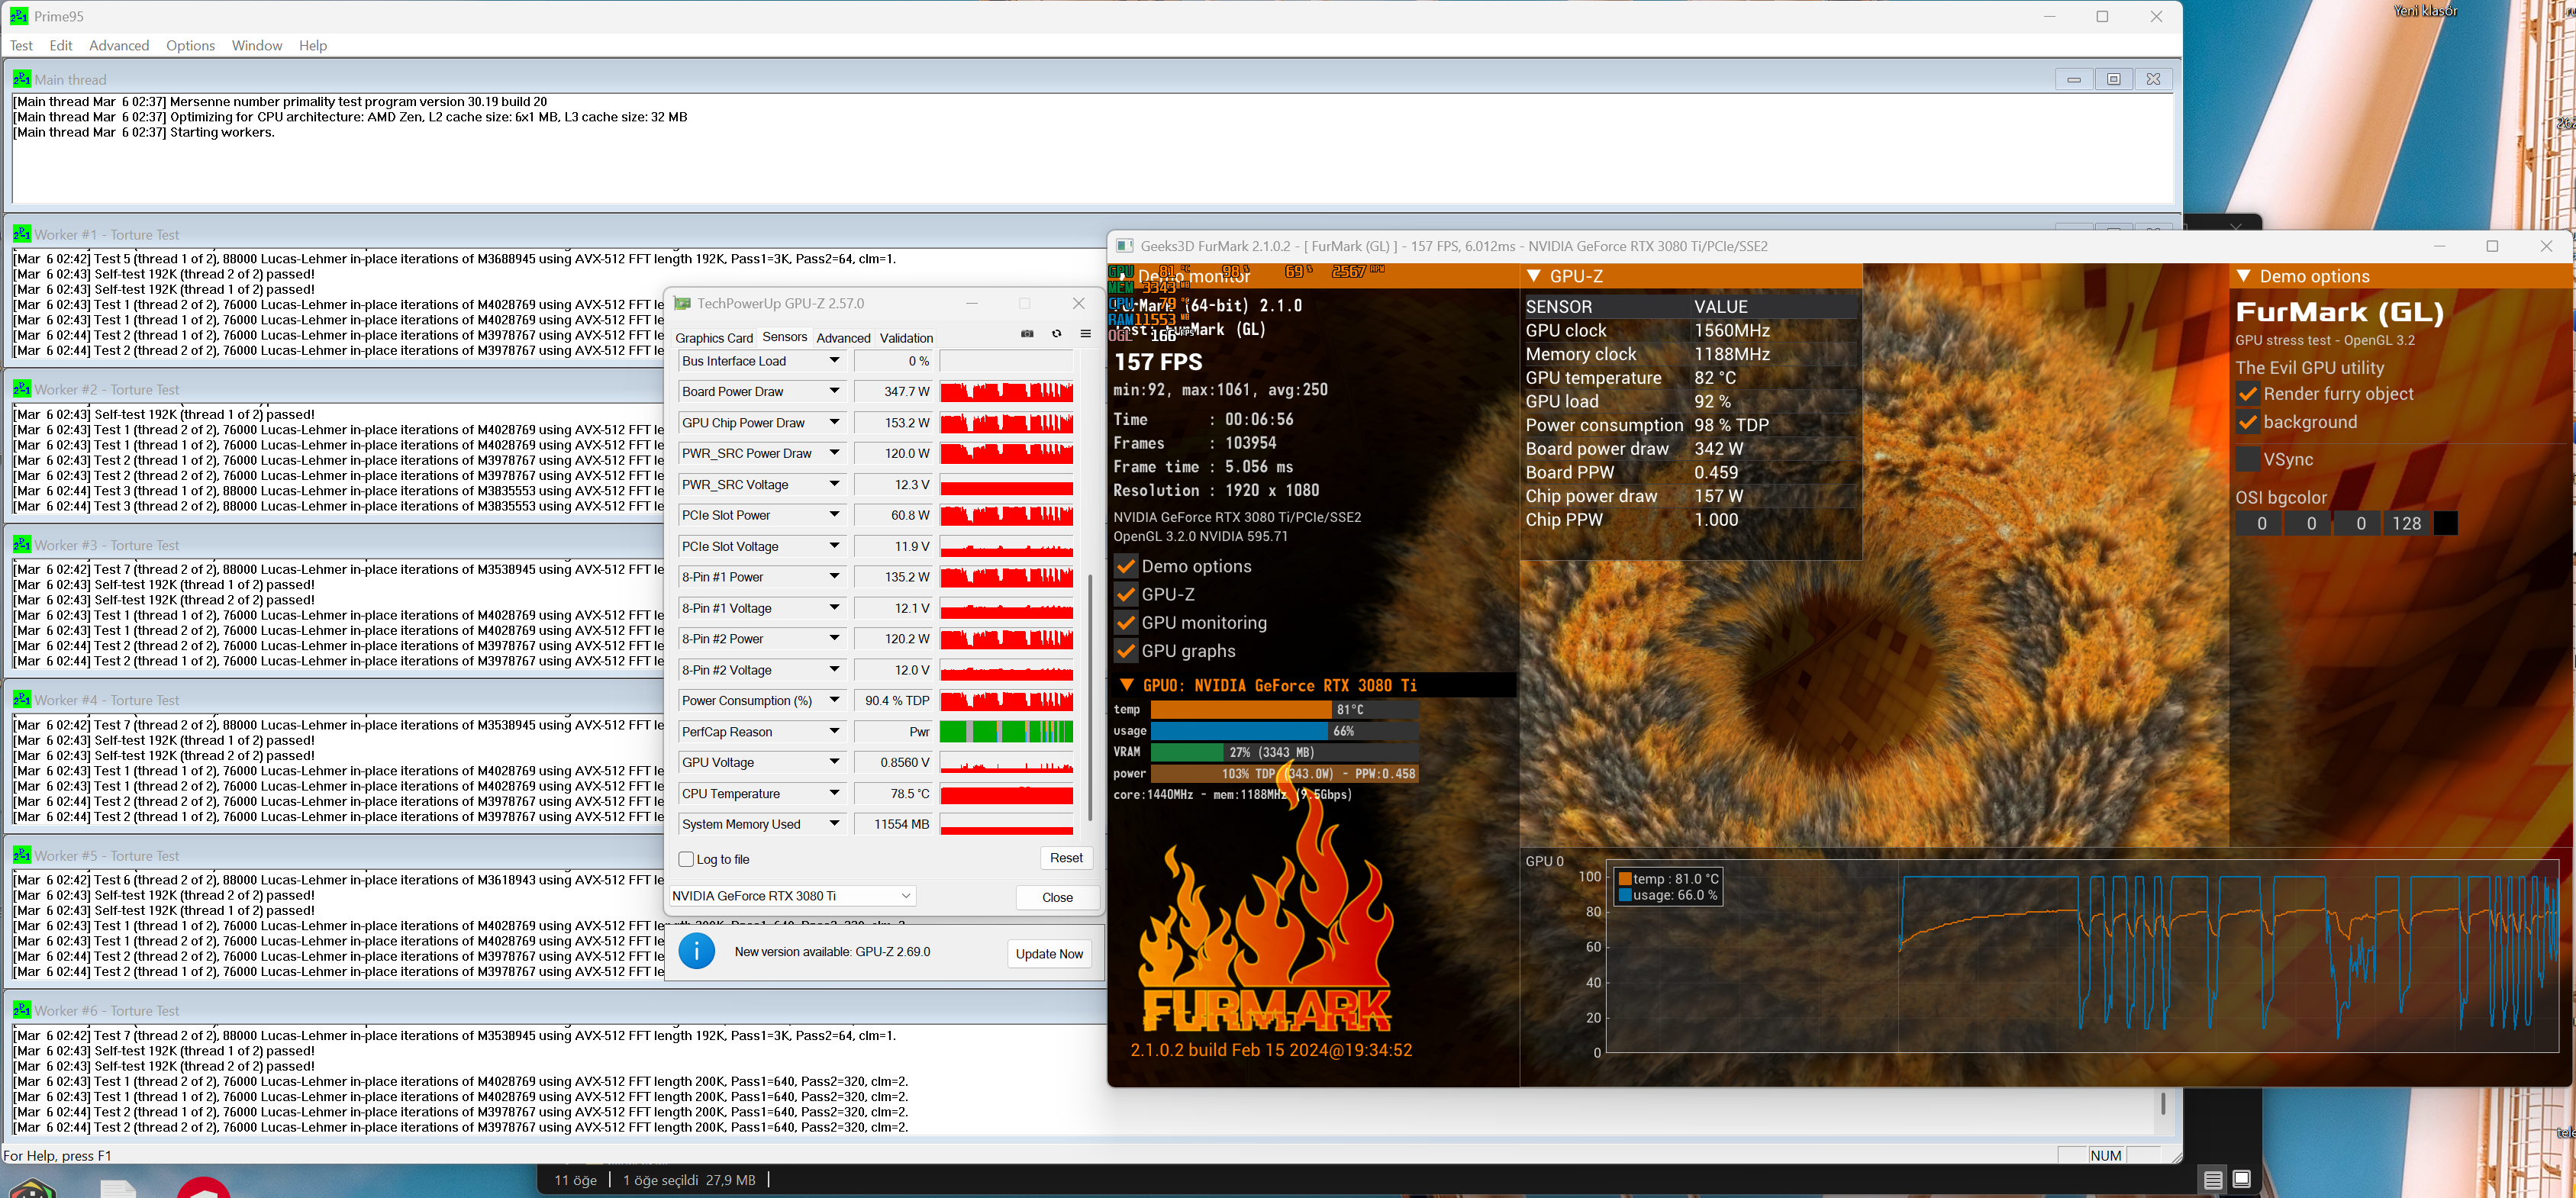Click the GPU-Z sensors list scrollbar
2576x1198 pixels.
pos(1090,697)
